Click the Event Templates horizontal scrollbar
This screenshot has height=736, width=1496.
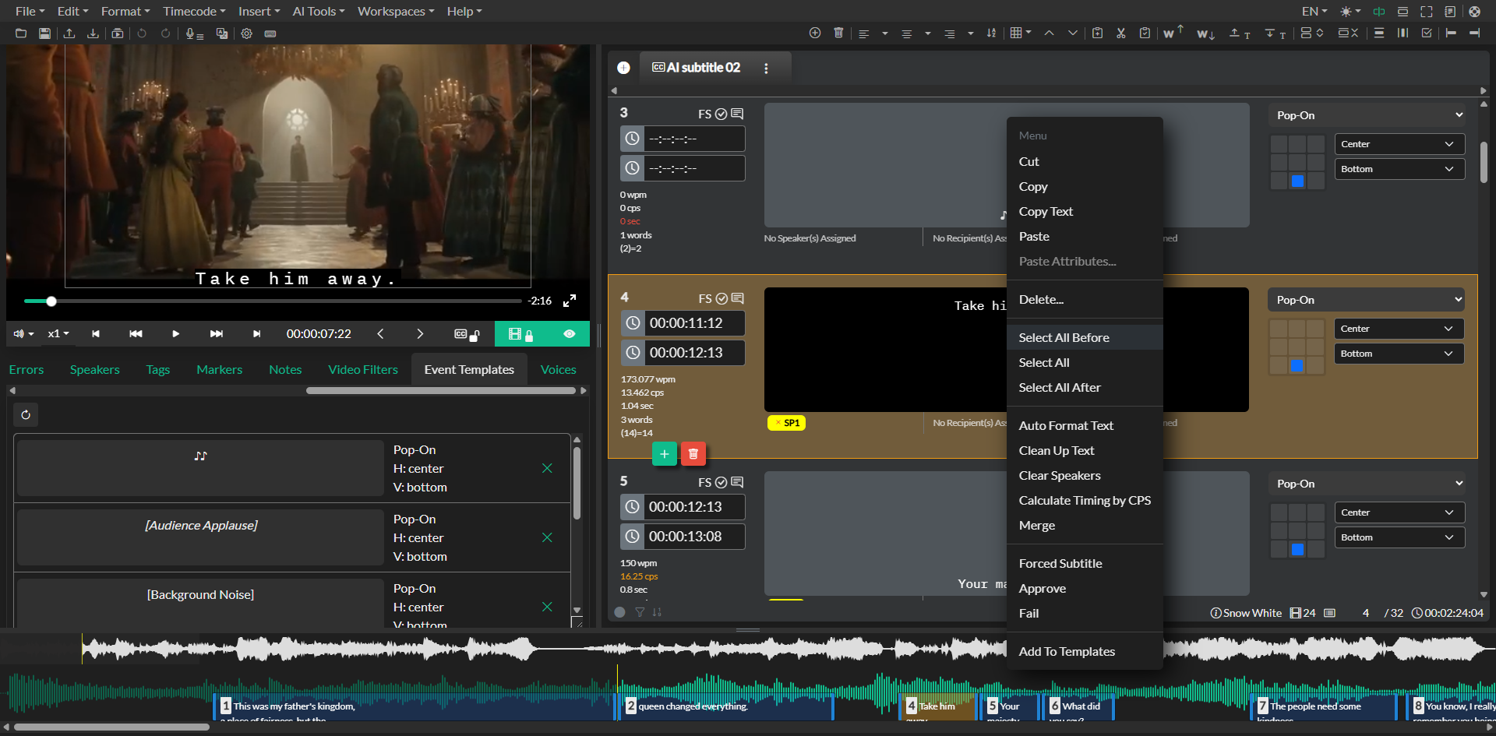tap(441, 390)
